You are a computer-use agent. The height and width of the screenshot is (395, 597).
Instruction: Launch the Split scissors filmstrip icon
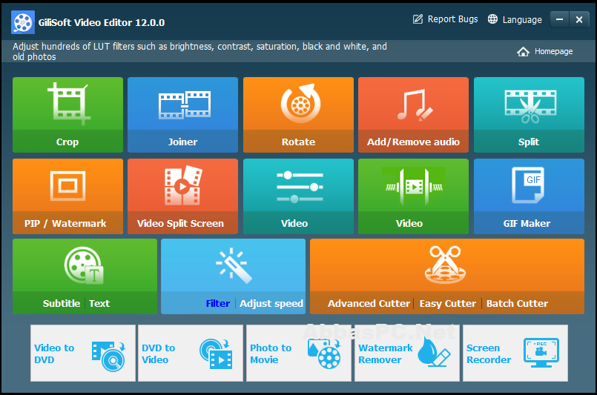pos(530,107)
